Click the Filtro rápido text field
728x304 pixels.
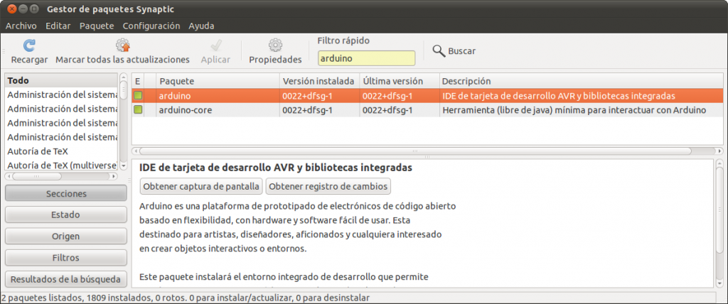366,58
